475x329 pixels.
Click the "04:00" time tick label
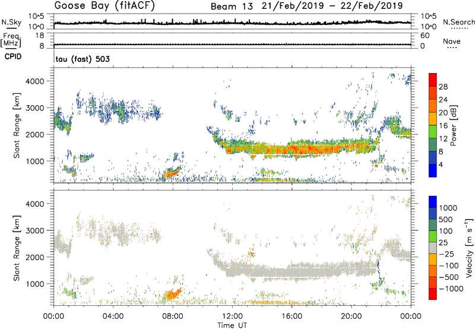[x=113, y=317]
